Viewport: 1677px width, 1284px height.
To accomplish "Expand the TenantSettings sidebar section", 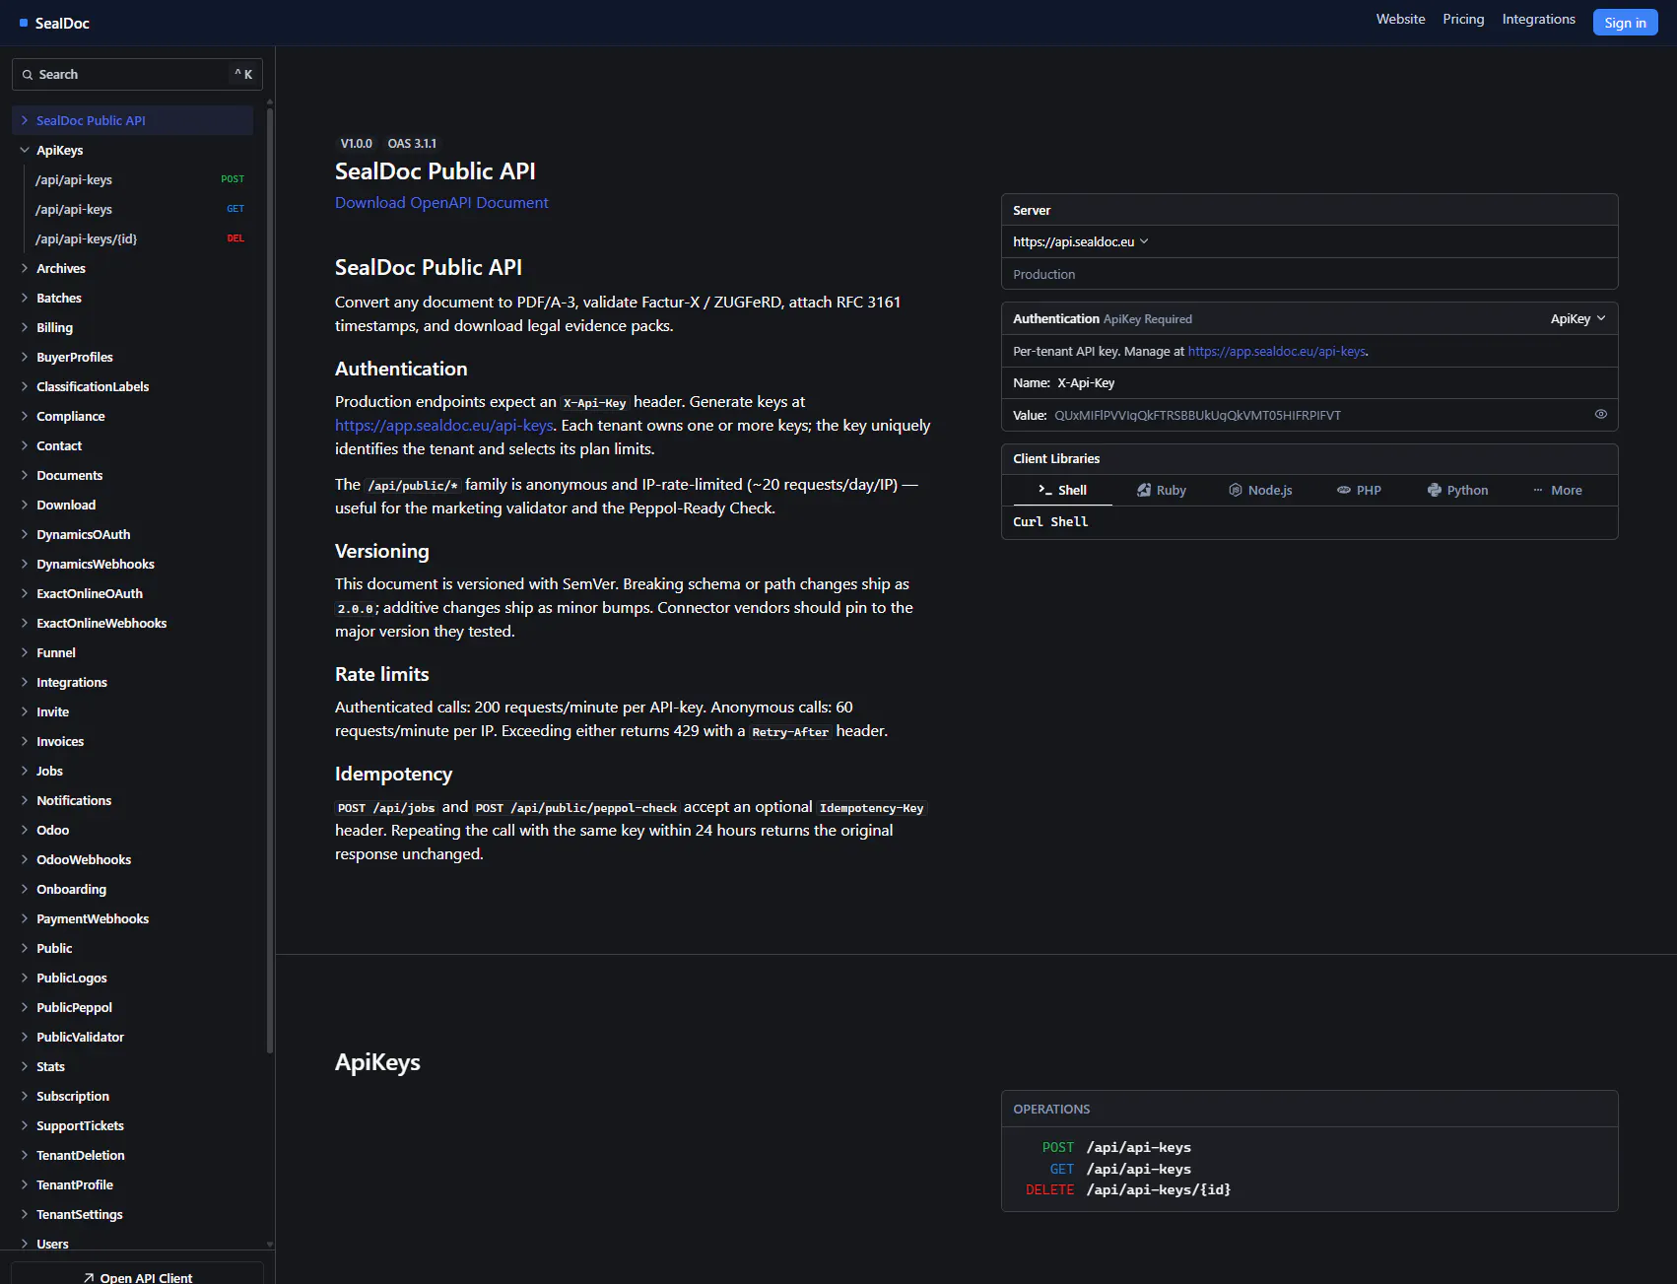I will pos(132,1214).
